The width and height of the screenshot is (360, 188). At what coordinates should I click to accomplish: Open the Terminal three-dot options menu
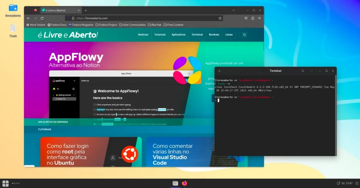click(x=311, y=71)
